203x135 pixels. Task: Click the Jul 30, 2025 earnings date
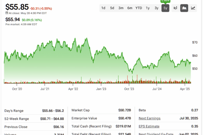tap(189, 118)
